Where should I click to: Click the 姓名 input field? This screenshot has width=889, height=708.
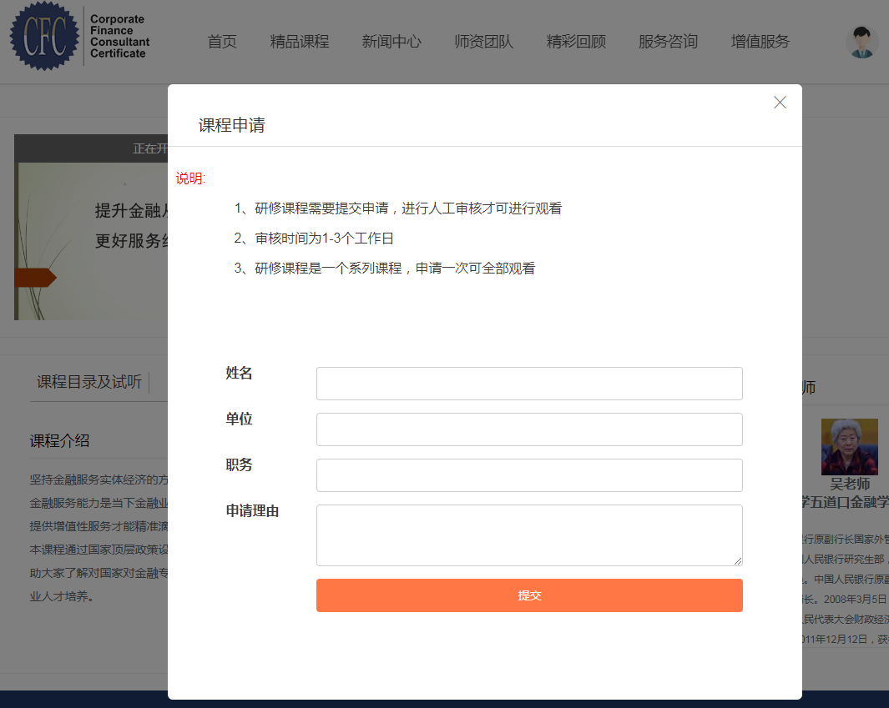click(x=529, y=384)
